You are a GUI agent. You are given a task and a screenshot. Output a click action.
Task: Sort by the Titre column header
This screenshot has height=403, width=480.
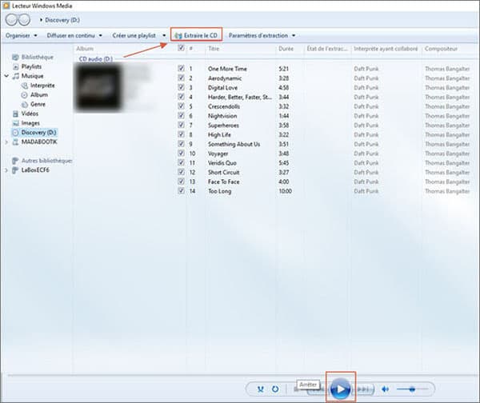pos(214,49)
